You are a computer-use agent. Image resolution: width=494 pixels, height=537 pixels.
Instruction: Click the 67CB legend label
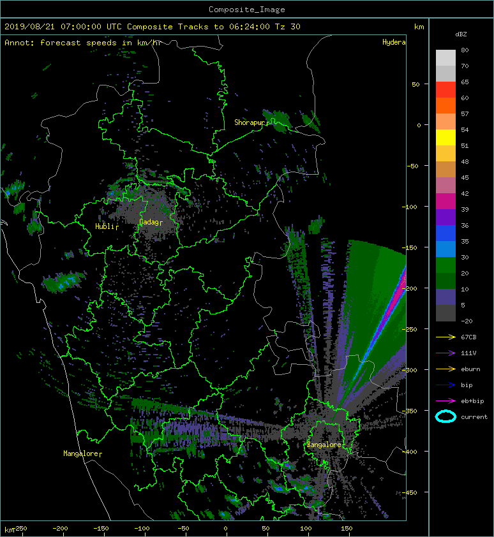pyautogui.click(x=468, y=337)
